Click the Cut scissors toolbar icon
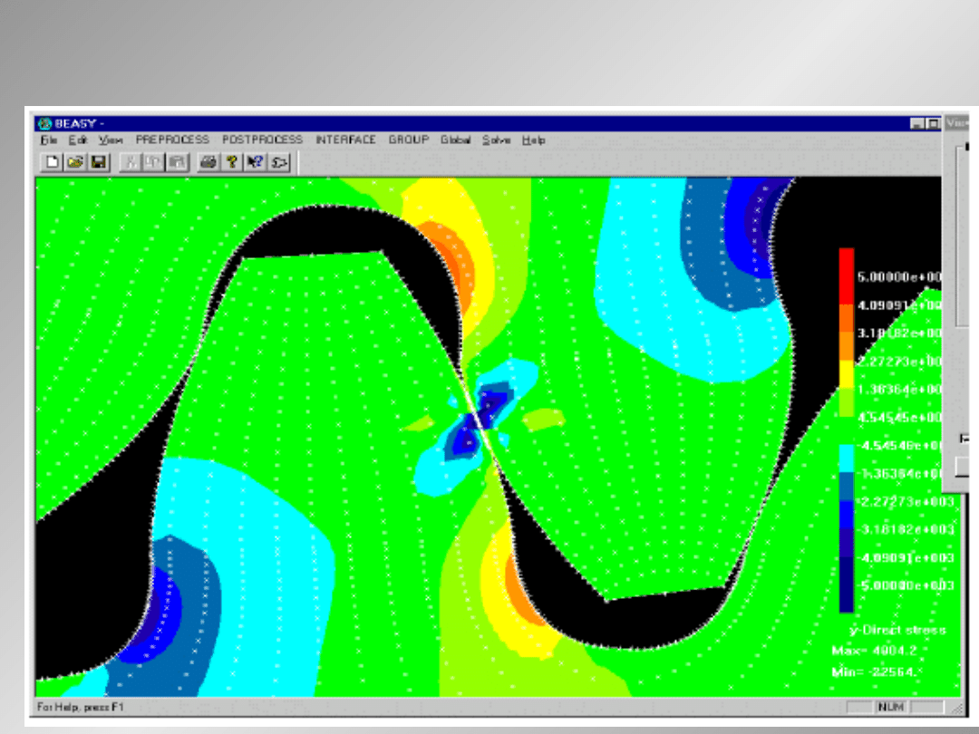979x734 pixels. (x=131, y=162)
